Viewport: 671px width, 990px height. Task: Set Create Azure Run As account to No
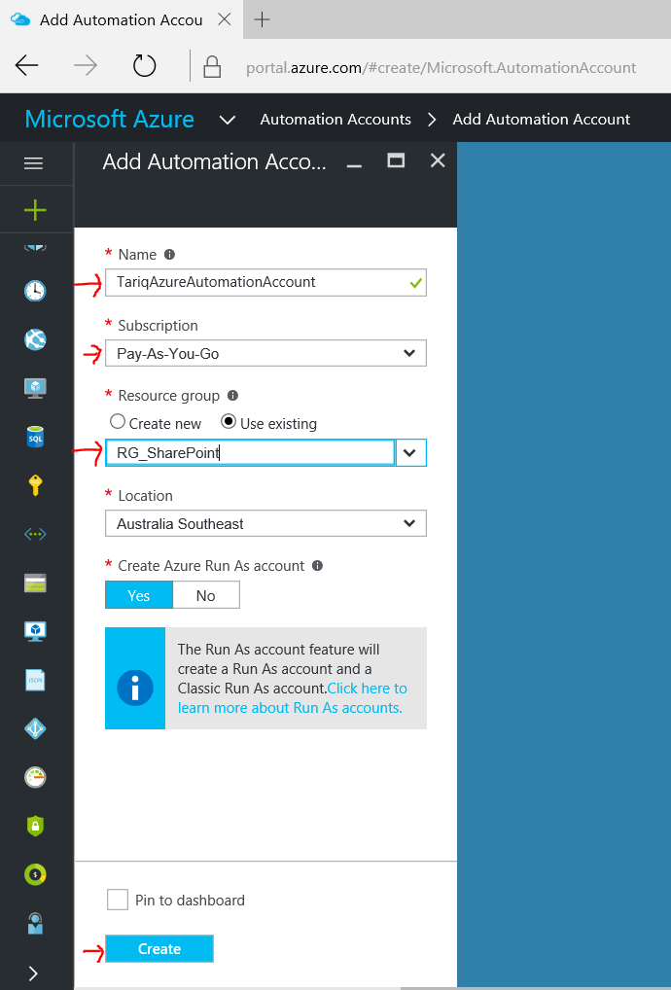click(x=206, y=595)
